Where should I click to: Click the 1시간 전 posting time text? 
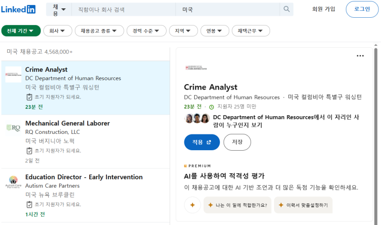point(35,214)
